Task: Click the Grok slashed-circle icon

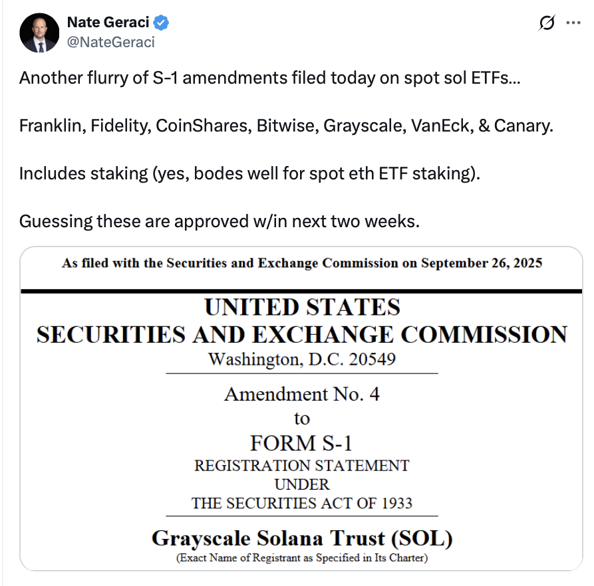Action: pos(546,23)
